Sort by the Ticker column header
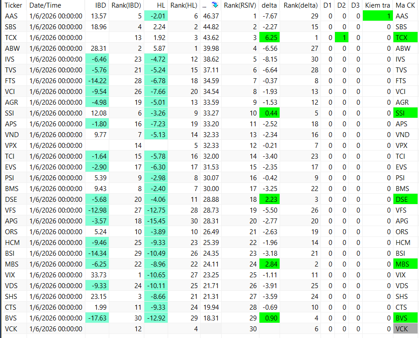This screenshot has width=419, height=338. tap(14, 5)
